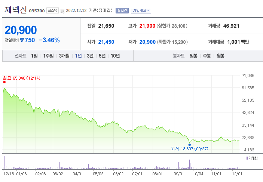This screenshot has width=263, height=182.
Task: Click the 12/13 x-axis date label
Action: [9, 174]
